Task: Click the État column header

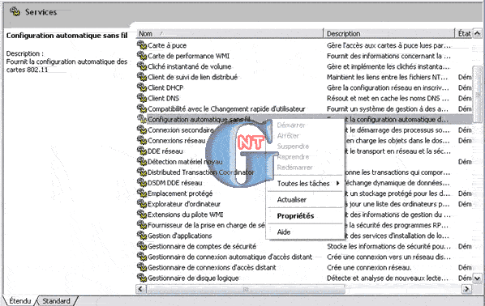Action: 464,33
